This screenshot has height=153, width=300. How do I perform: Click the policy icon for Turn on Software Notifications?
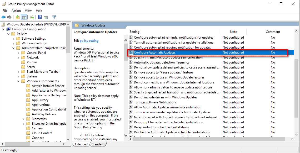pos(131,102)
